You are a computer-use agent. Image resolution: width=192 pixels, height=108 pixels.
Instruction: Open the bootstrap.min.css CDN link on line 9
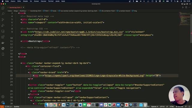[x=79, y=32]
